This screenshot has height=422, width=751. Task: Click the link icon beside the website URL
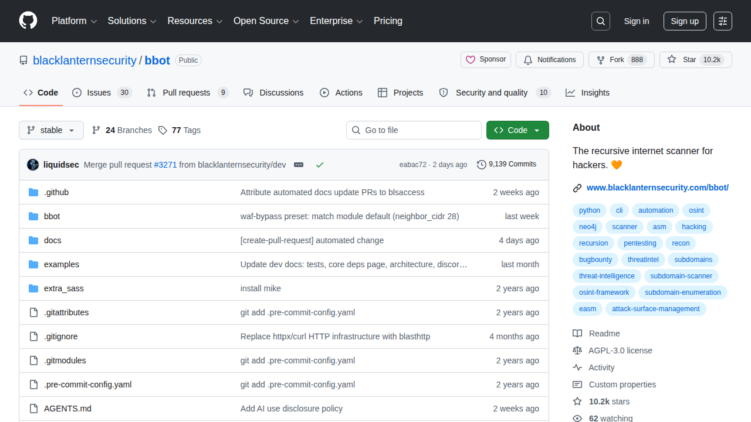tap(577, 188)
